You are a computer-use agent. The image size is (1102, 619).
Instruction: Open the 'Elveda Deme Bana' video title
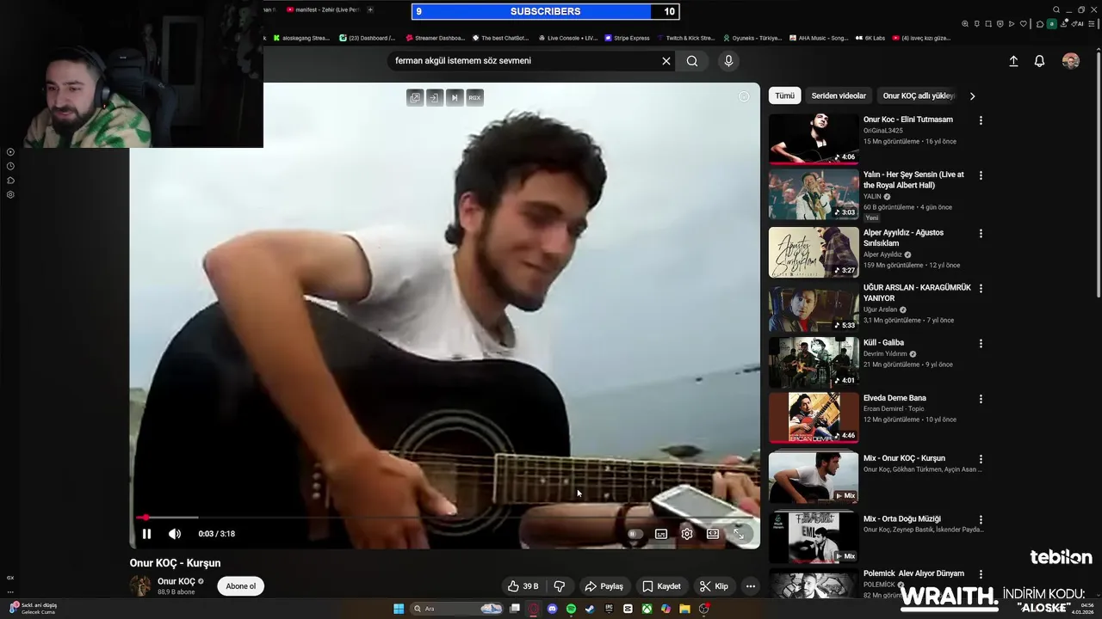tap(895, 398)
